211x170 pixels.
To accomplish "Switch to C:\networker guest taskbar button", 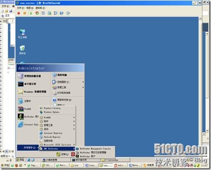I will click(115, 160).
